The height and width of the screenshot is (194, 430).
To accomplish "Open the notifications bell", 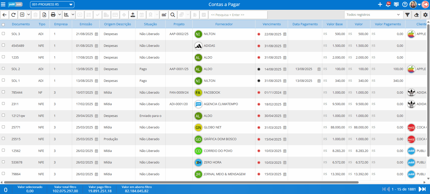I will click(x=388, y=5).
